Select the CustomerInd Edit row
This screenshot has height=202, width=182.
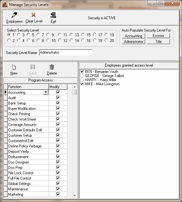click(28, 141)
